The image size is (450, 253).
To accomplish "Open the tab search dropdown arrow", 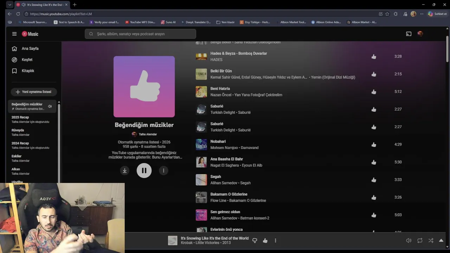I will pos(9,5).
